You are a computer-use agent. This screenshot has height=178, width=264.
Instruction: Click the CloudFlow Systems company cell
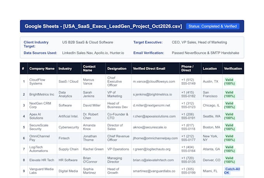(x=42, y=81)
